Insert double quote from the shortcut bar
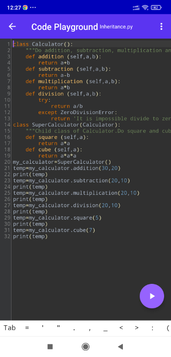171x357 pixels. tap(58, 327)
